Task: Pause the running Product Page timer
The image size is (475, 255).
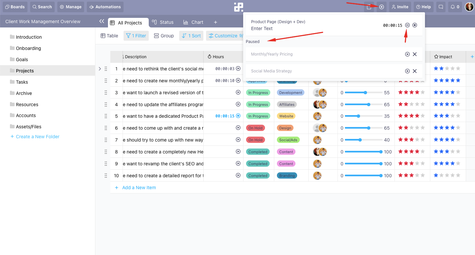Action: click(407, 25)
